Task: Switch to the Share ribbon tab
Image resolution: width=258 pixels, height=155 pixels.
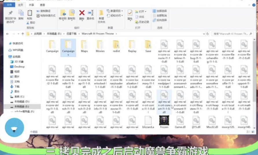Action: [32, 5]
